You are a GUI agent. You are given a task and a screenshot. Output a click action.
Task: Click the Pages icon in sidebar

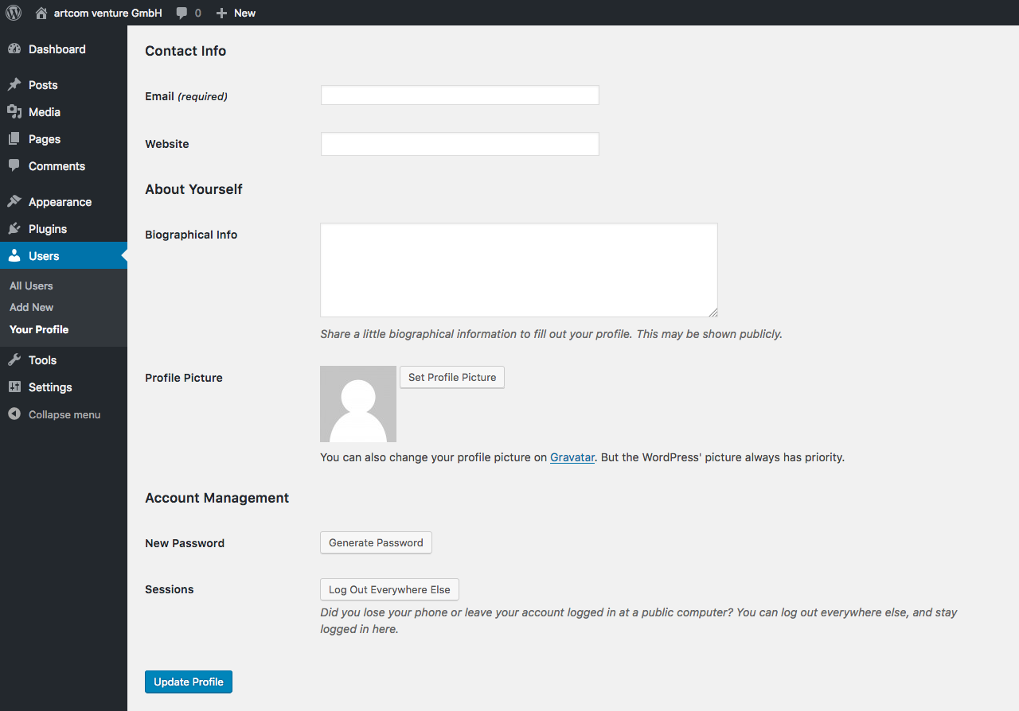[14, 139]
